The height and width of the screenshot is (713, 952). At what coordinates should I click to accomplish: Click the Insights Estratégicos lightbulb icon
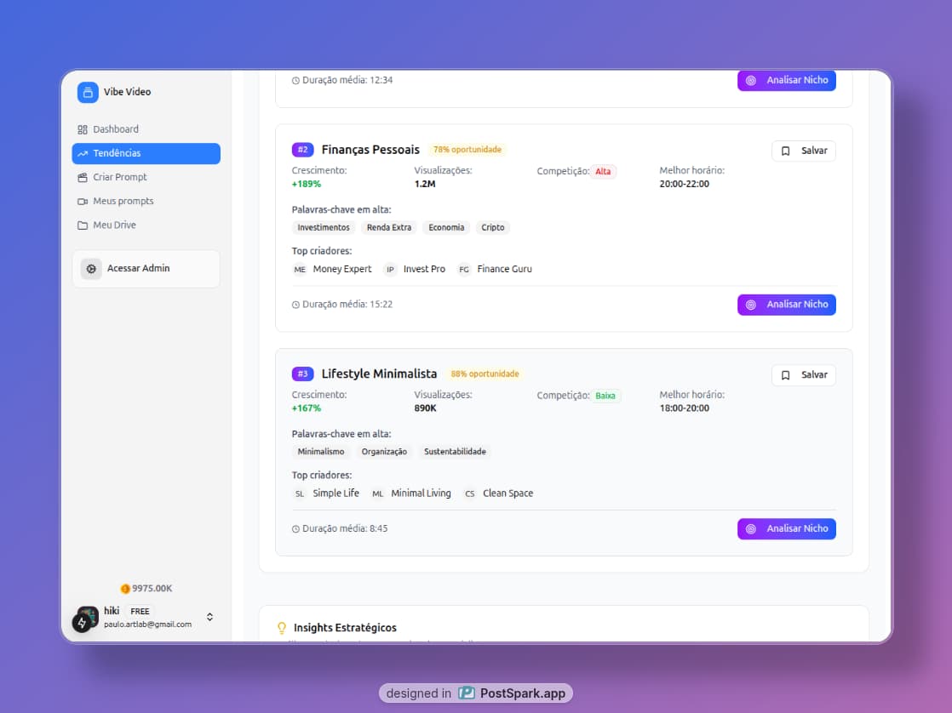[282, 629]
